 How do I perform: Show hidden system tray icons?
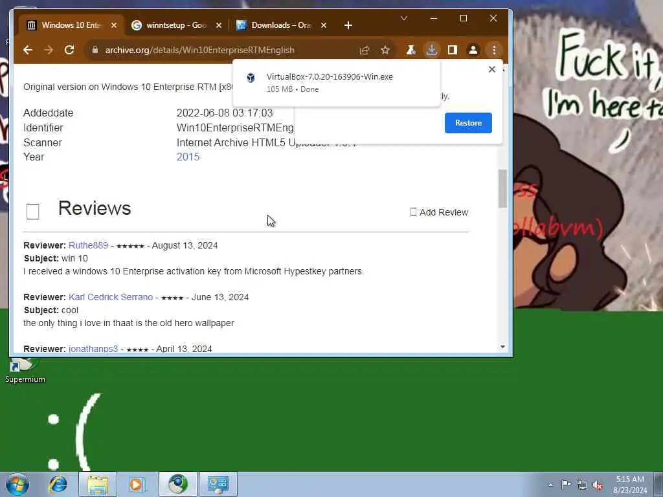point(550,485)
